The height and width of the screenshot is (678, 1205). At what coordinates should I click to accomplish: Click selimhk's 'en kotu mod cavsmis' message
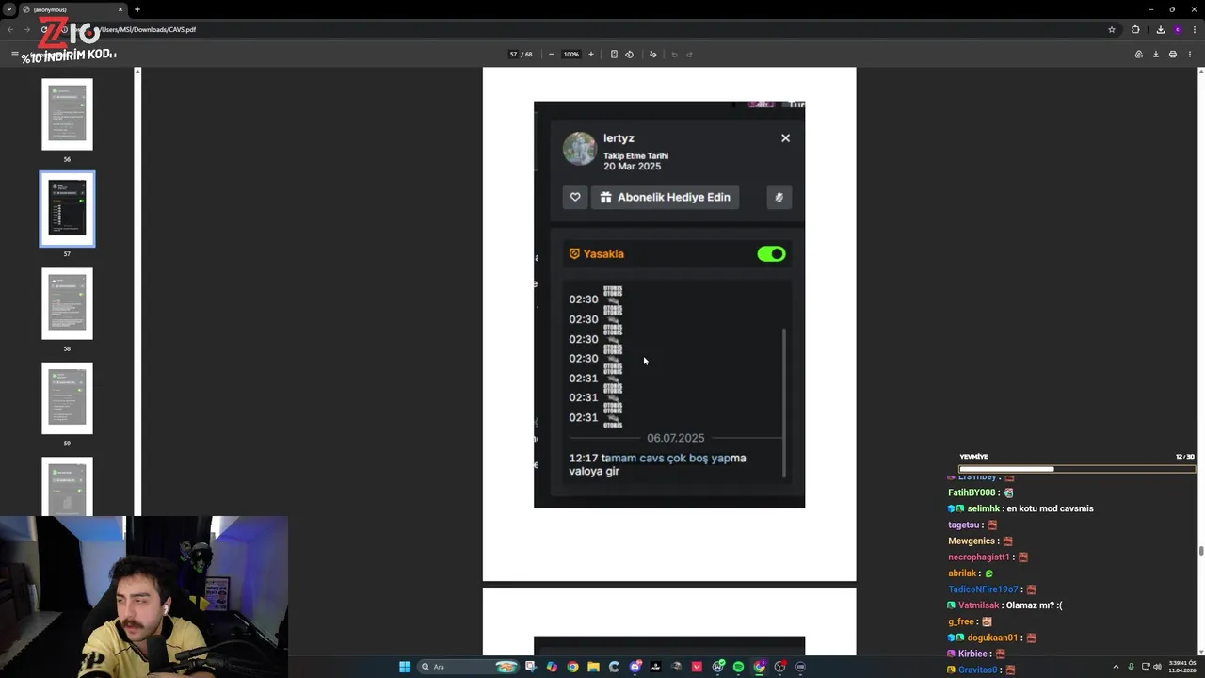[x=1050, y=508]
